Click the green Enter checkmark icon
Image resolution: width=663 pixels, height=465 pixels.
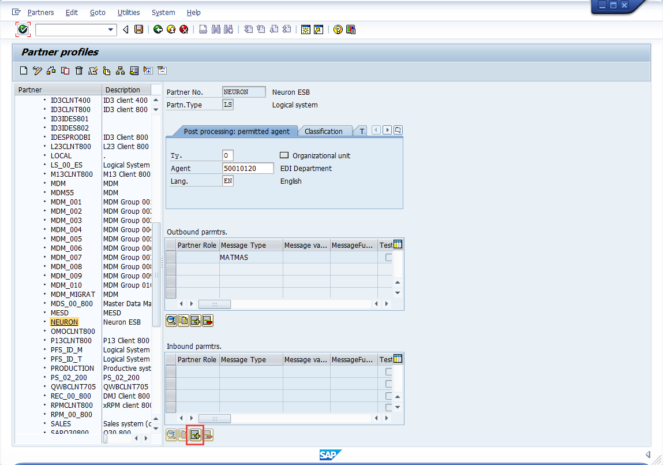[23, 29]
